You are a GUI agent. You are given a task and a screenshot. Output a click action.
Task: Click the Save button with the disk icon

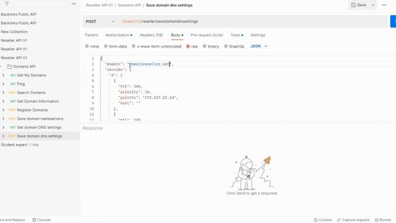point(359,5)
